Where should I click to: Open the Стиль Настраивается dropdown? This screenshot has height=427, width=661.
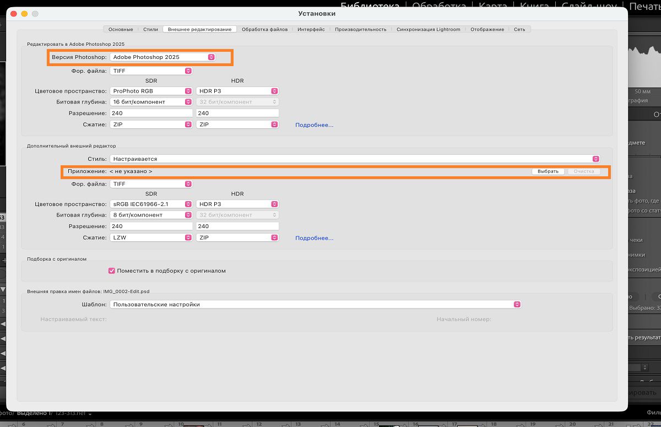(355, 159)
